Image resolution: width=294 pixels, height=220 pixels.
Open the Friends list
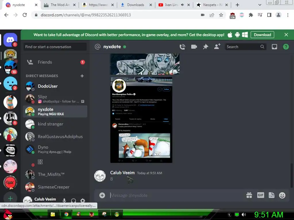click(x=55, y=62)
